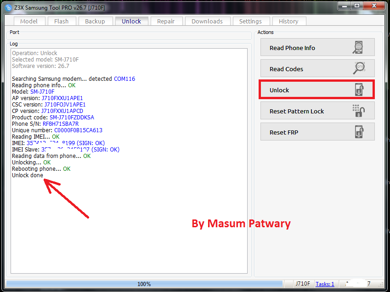
Task: Click the Reset FRP button
Action: [317, 132]
